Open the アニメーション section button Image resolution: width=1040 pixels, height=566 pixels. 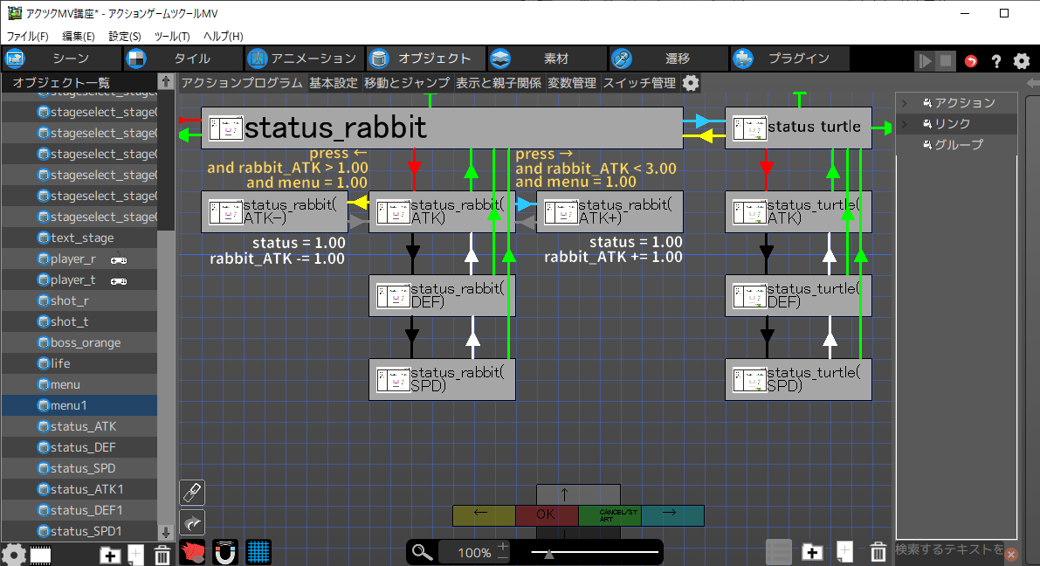click(302, 59)
